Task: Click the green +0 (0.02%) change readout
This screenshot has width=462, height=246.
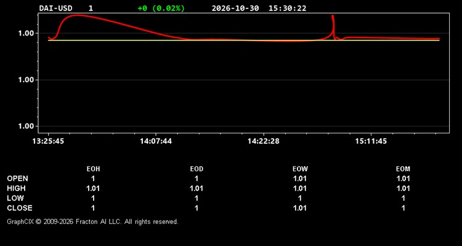Action: pos(161,8)
